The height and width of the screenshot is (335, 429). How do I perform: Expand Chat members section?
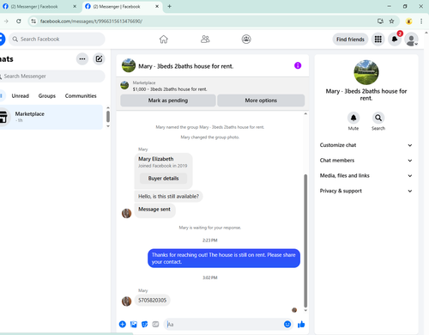click(366, 161)
